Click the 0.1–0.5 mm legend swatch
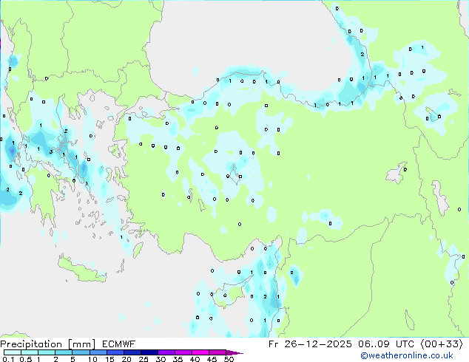This screenshot has height=362, width=469. [13, 352]
